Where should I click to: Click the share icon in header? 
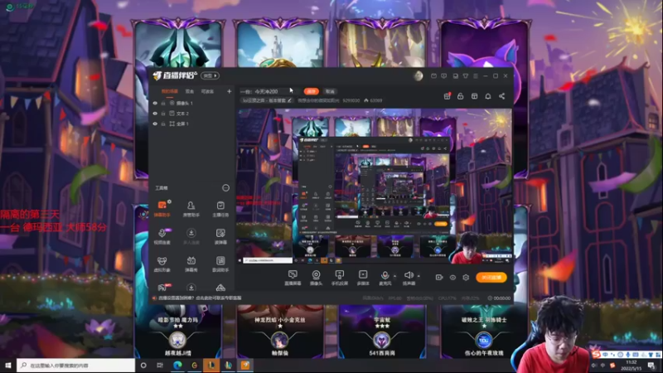(x=502, y=96)
